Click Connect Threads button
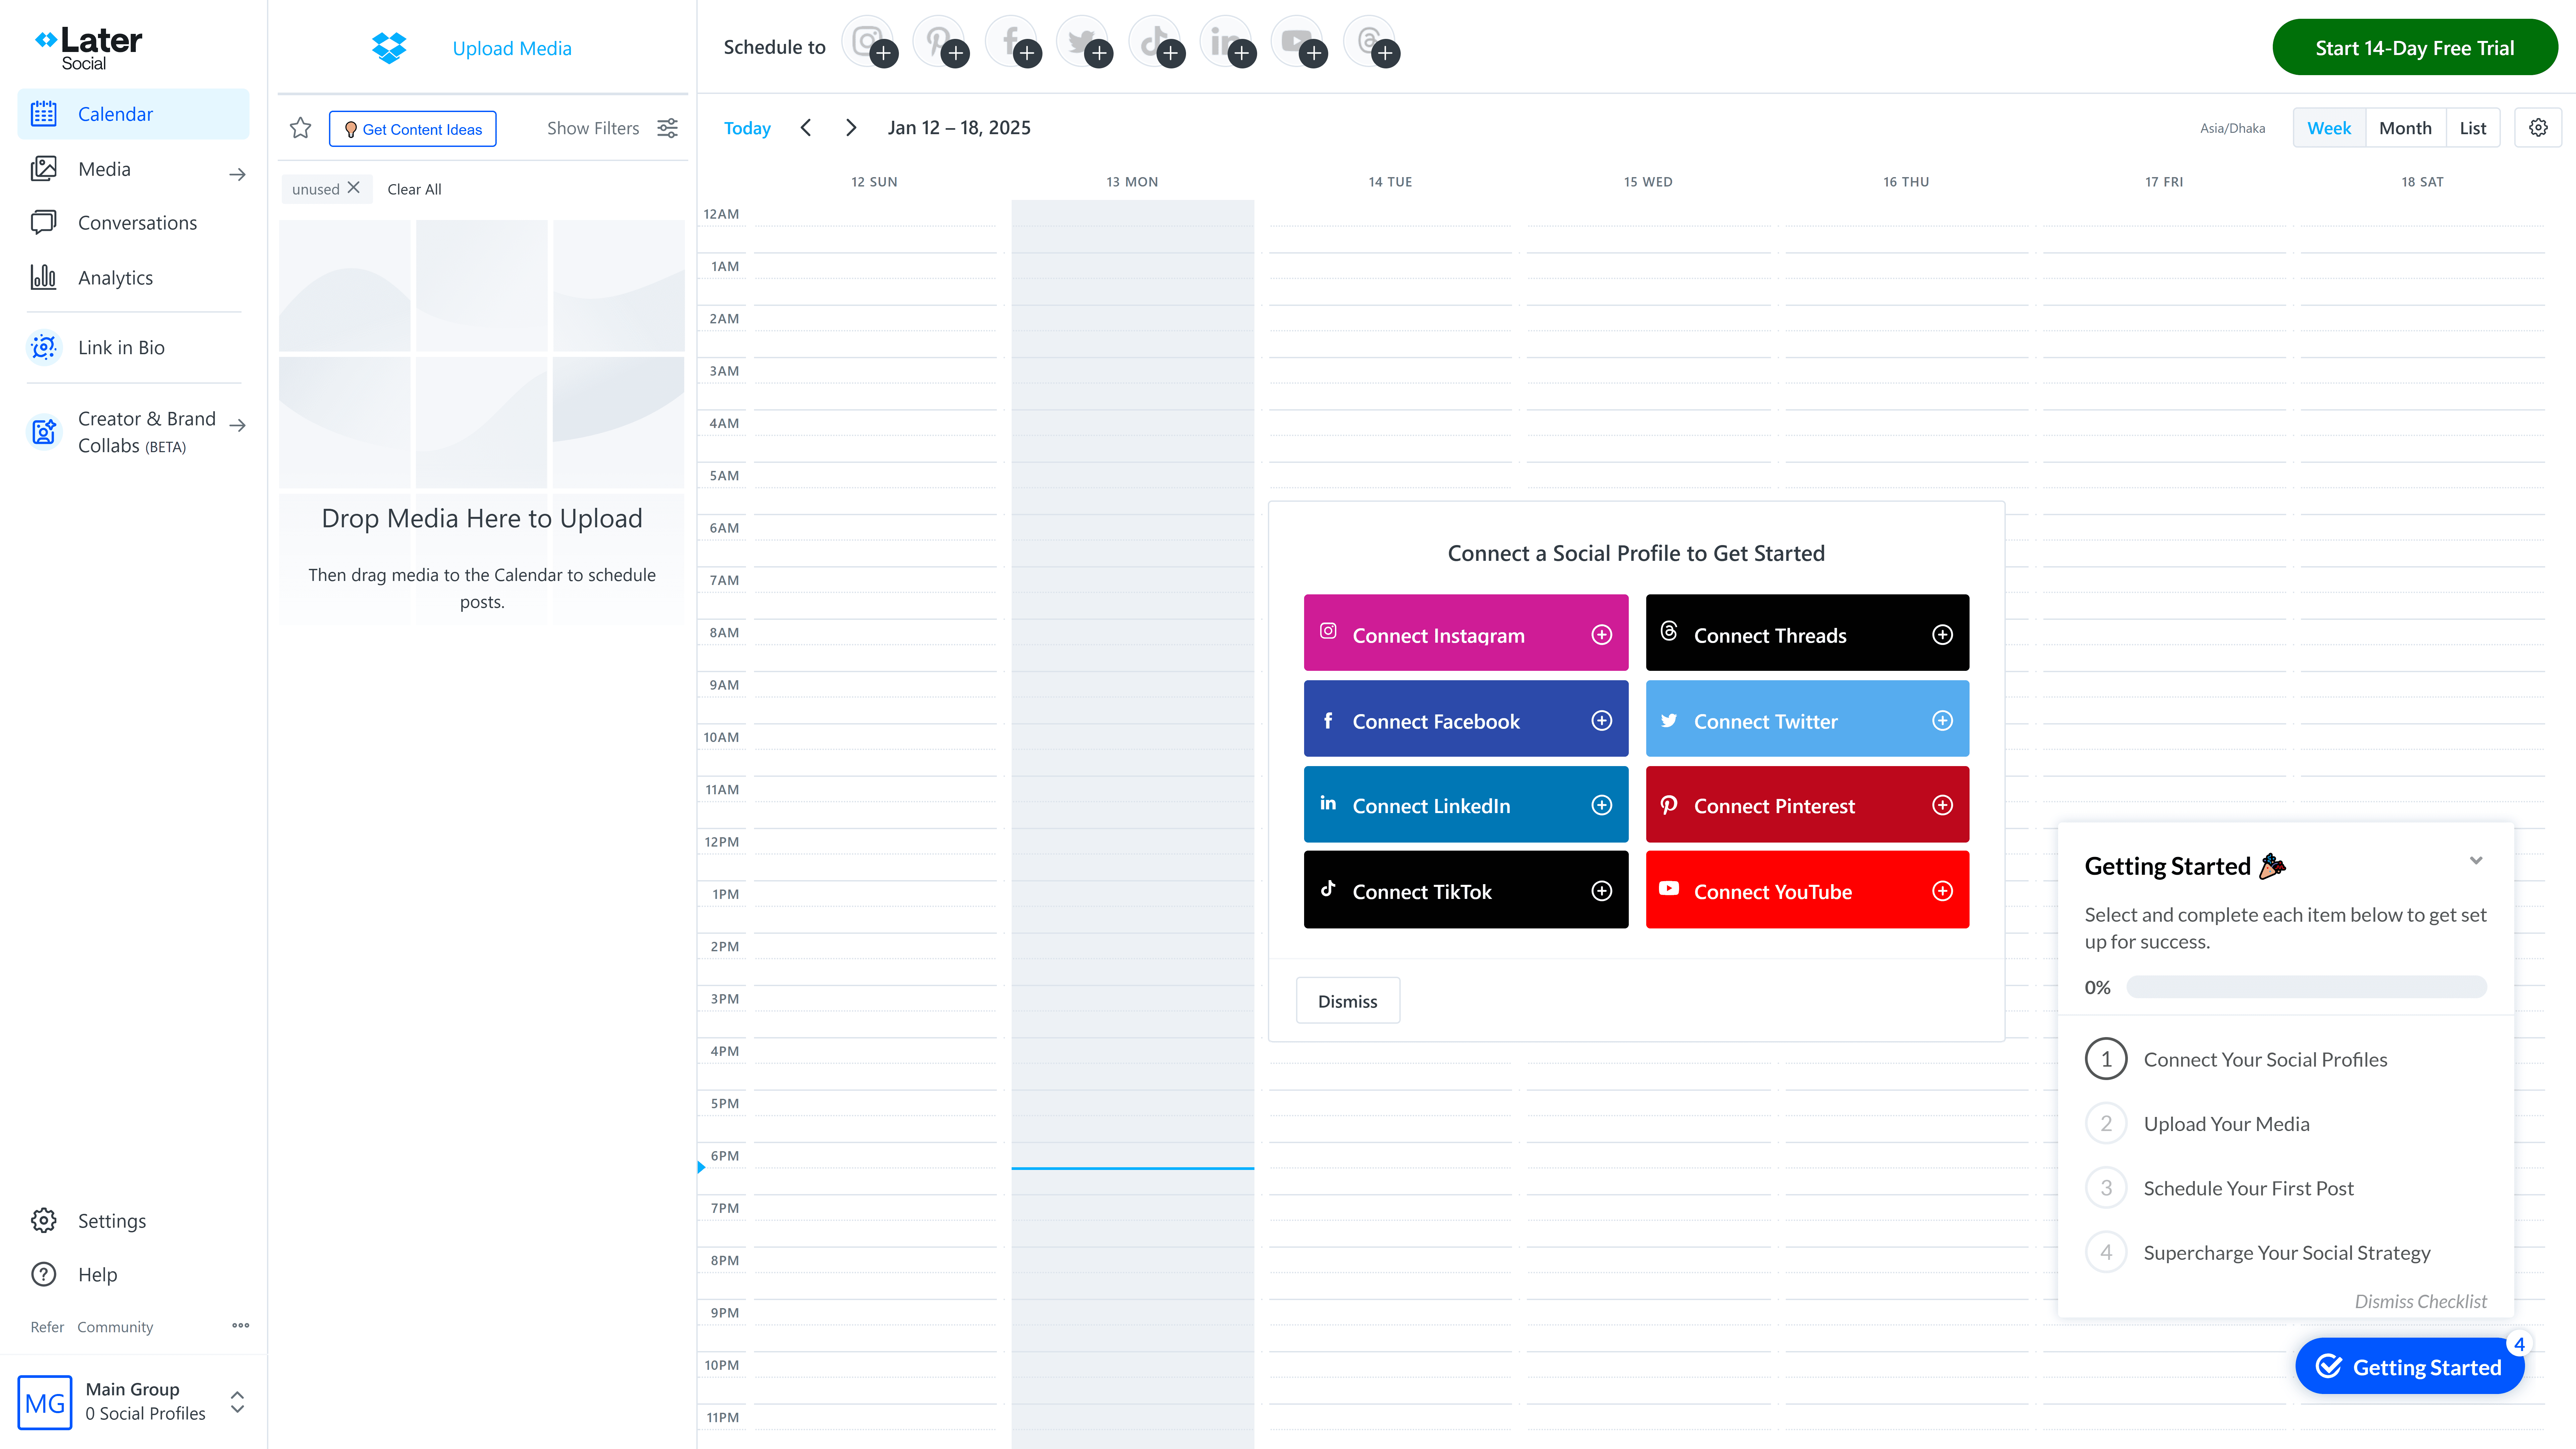This screenshot has width=2576, height=1449. point(1807,633)
